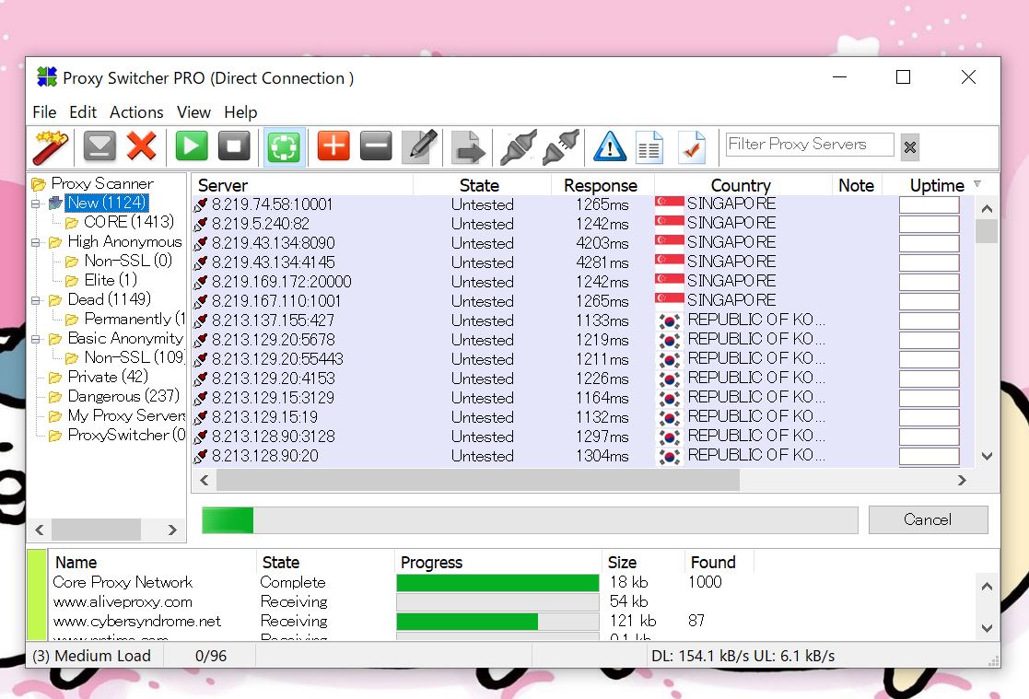This screenshot has height=699, width=1029.
Task: Click the second plug disconnect icon
Action: pos(561,147)
